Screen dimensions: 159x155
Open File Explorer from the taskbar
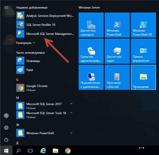point(55,151)
